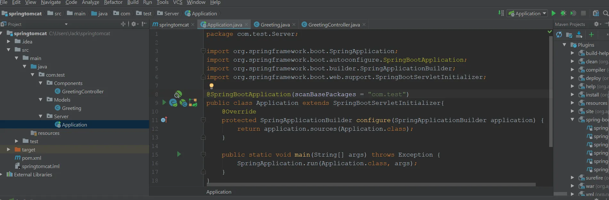
Task: Open the VCS menu
Action: pyautogui.click(x=178, y=3)
